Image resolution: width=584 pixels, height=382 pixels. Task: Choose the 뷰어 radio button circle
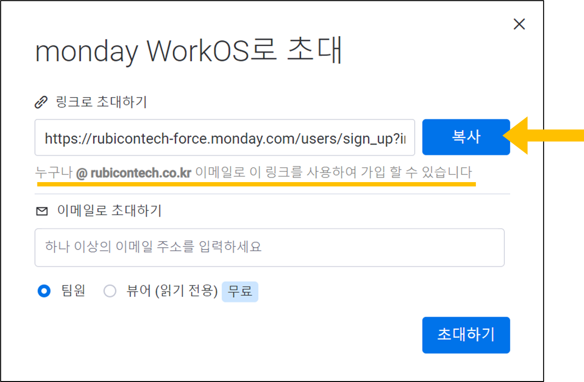point(110,291)
